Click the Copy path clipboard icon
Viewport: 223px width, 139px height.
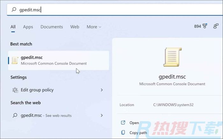(123, 132)
